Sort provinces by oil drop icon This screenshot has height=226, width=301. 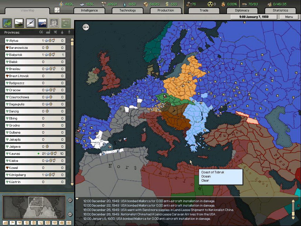click(62, 32)
